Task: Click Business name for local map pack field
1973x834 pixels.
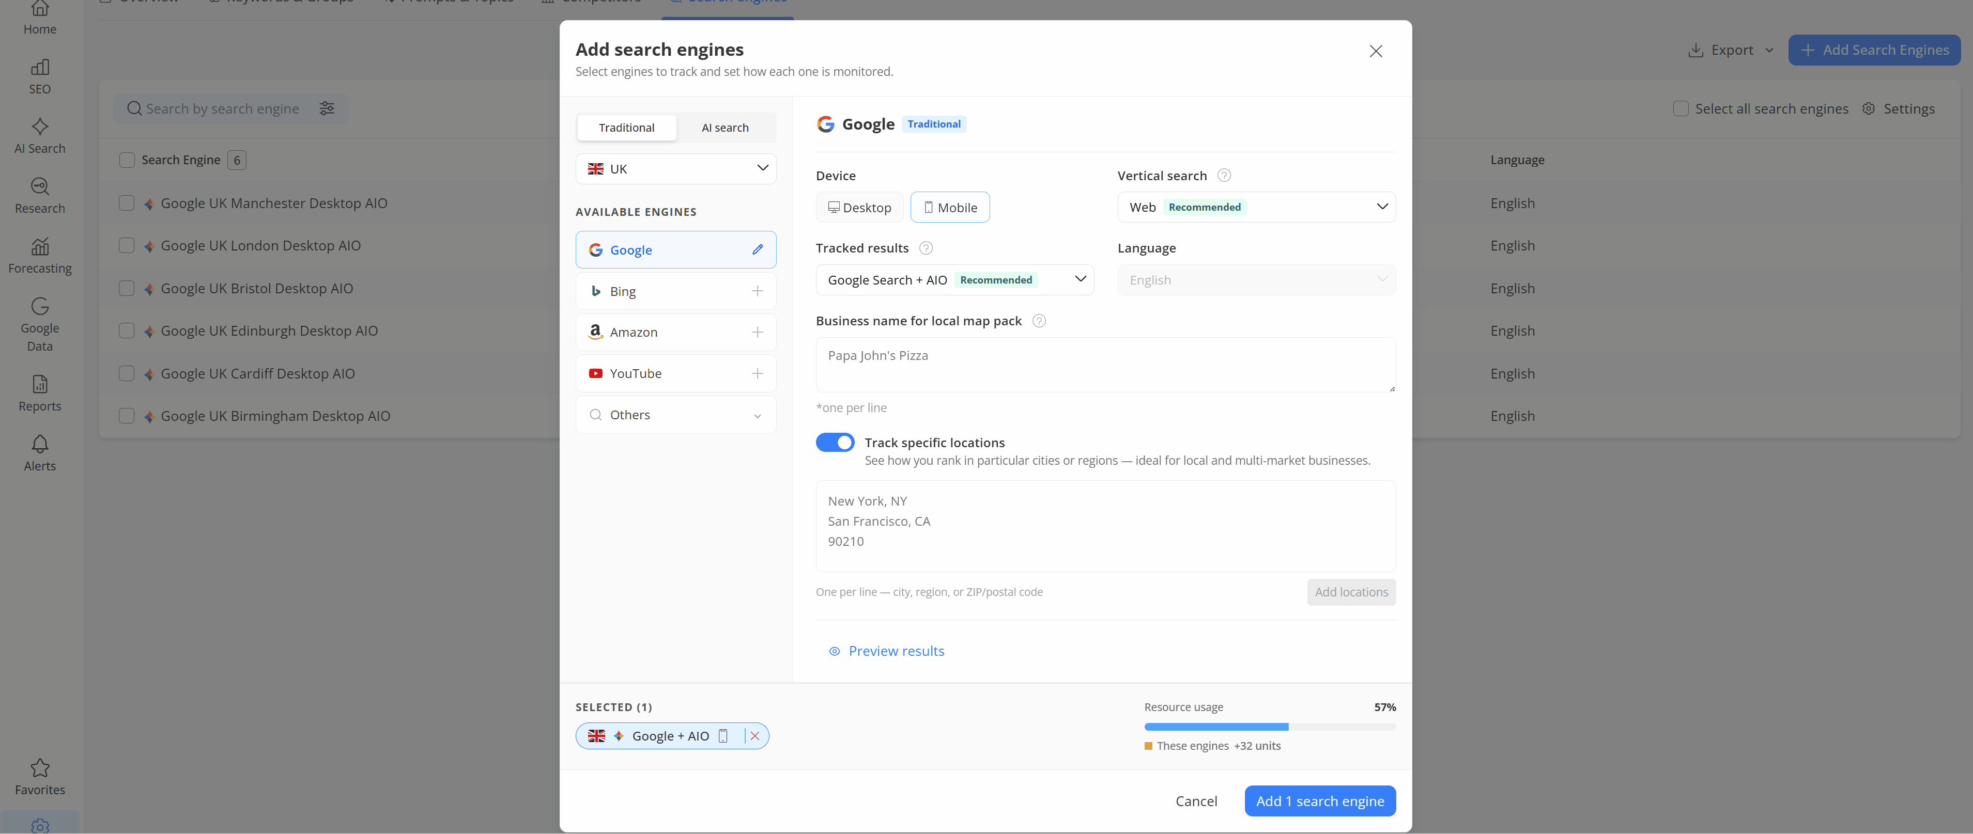Action: pyautogui.click(x=1105, y=365)
